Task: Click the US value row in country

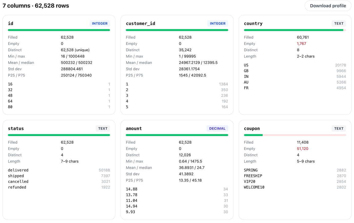Action: 295,65
